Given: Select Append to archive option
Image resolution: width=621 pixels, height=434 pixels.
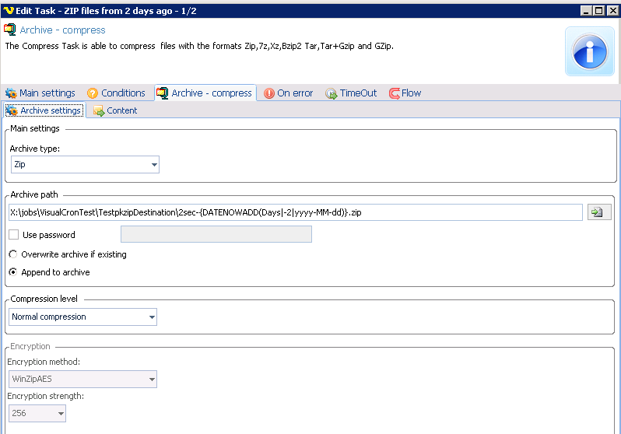Looking at the screenshot, I should point(13,272).
